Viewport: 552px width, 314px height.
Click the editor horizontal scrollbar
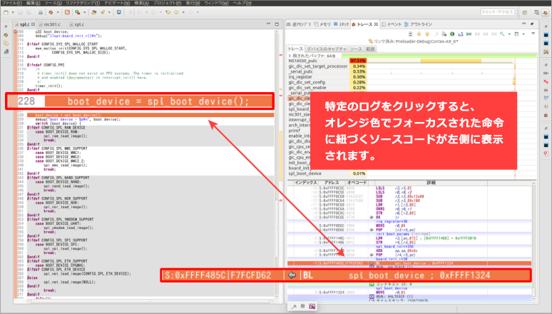[150, 301]
